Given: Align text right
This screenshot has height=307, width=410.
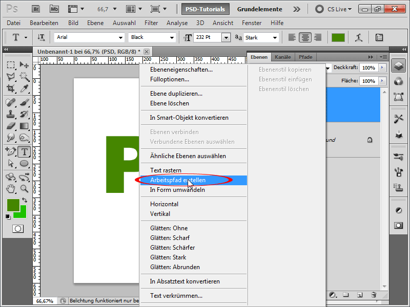Looking at the screenshot, I should 318,37.
